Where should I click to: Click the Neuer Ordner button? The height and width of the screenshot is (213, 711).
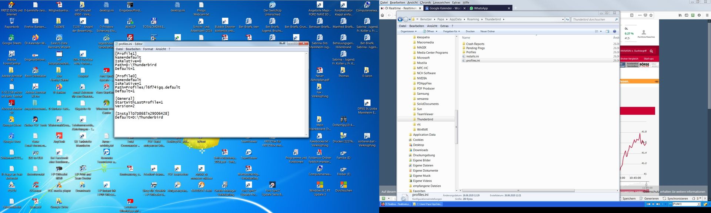[x=487, y=31]
